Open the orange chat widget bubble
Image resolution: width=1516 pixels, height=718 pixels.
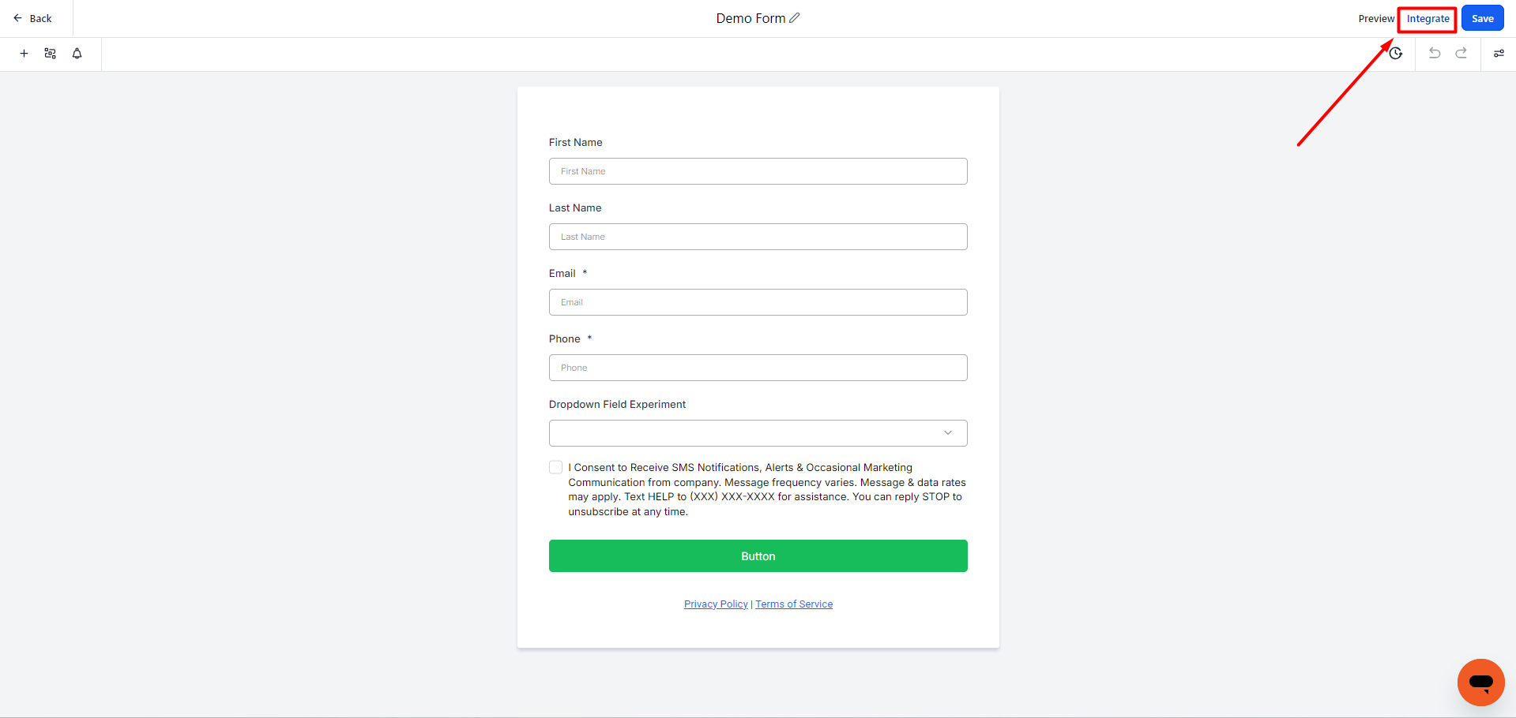[x=1480, y=682]
